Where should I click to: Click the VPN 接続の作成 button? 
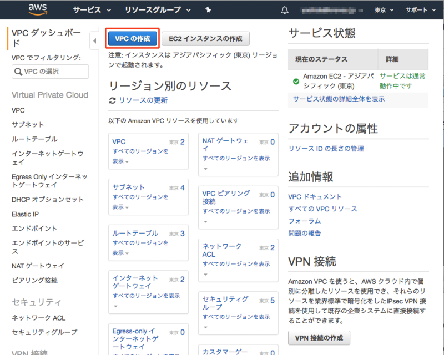pos(319,338)
